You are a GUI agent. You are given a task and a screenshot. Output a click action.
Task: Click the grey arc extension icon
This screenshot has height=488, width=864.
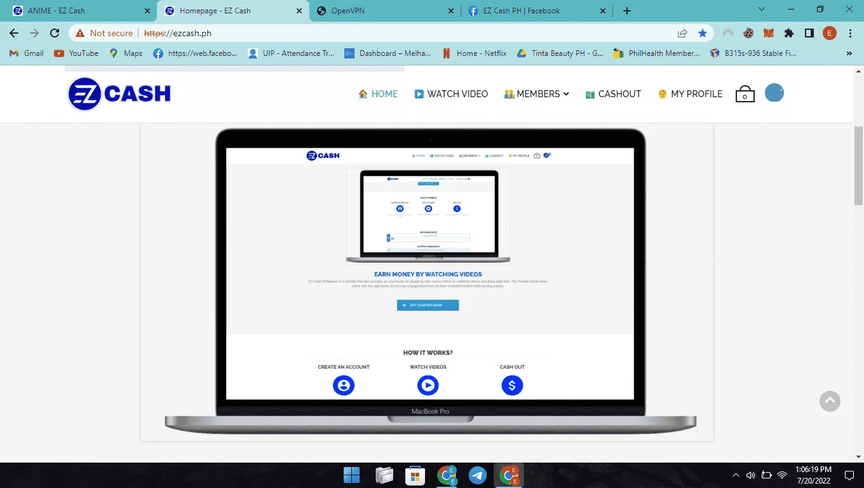tap(728, 33)
